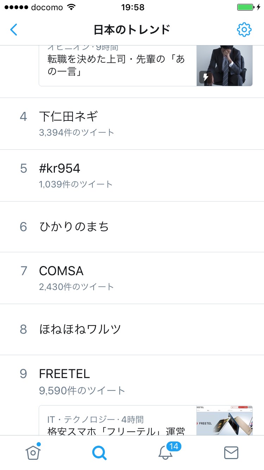Image resolution: width=264 pixels, height=470 pixels.
Task: Tap the battery status icon
Action: 245,7
